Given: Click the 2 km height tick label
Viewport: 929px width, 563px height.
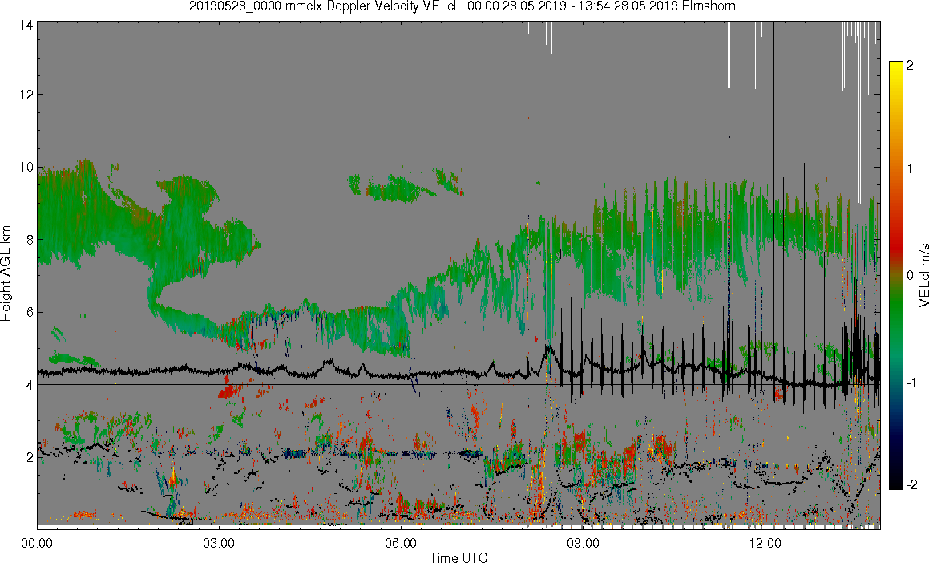Looking at the screenshot, I should point(30,457).
